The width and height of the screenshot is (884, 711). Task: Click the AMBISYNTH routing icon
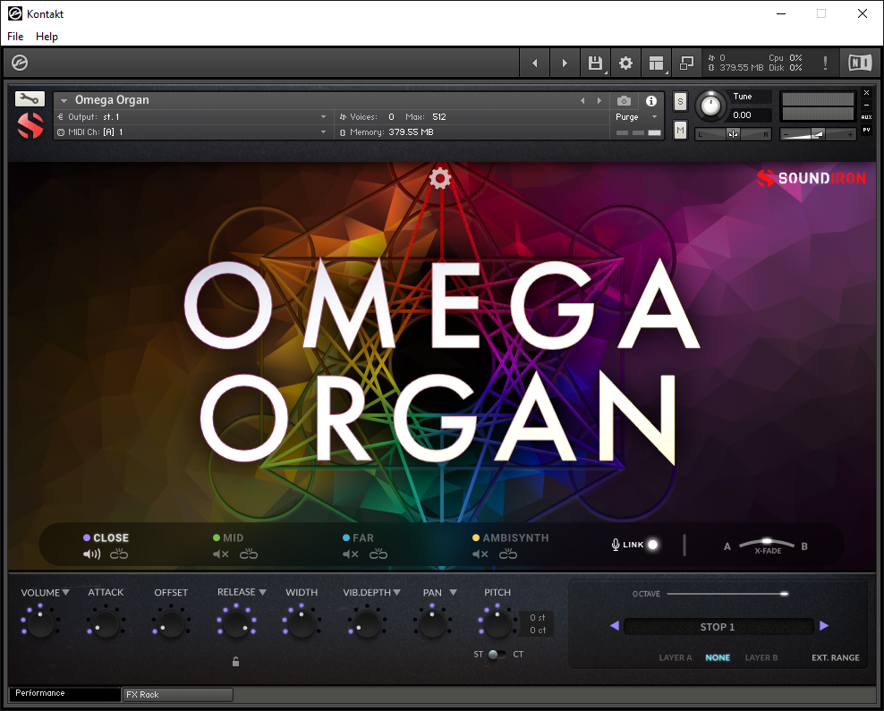tap(508, 554)
